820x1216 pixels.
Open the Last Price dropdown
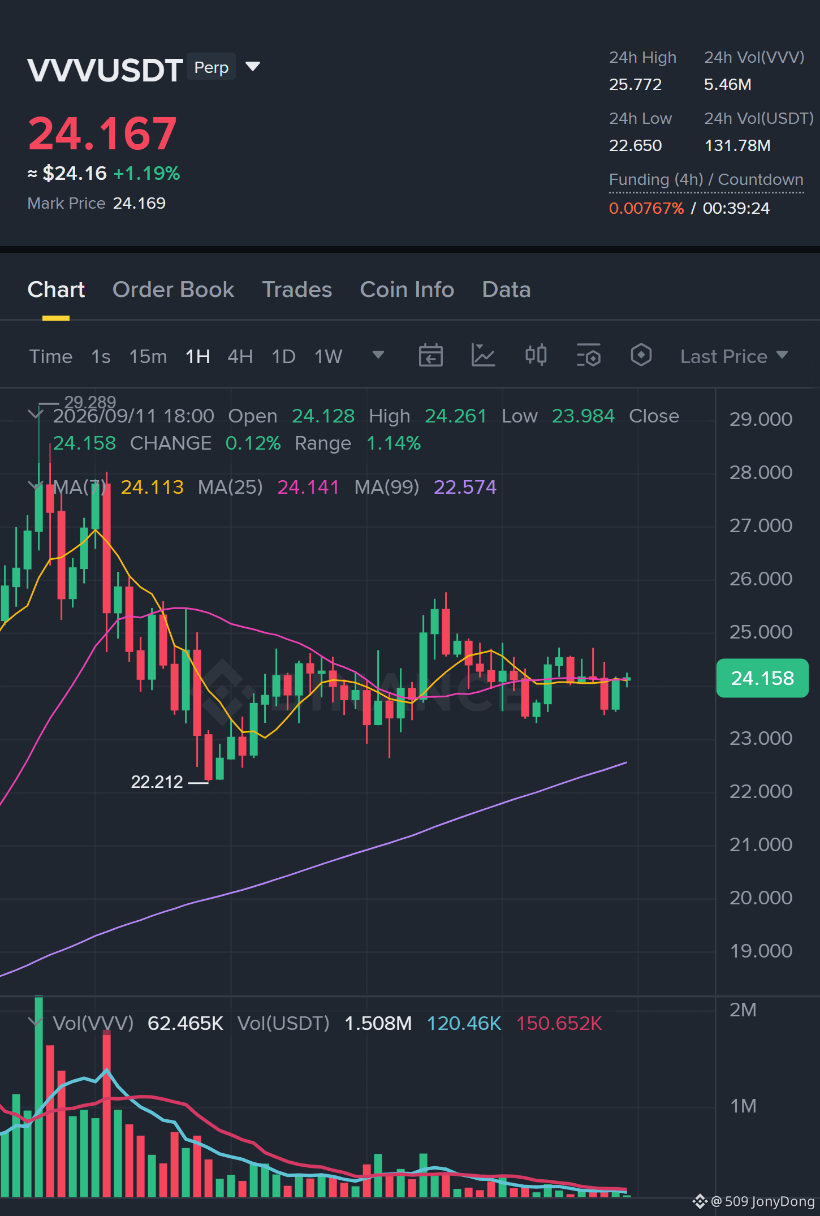point(734,356)
